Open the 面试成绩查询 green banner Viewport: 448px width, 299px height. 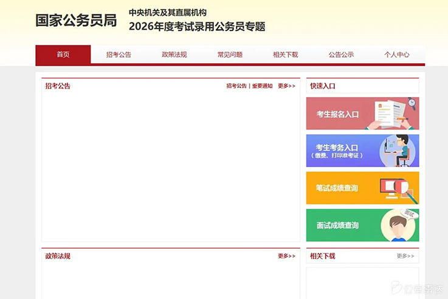pos(337,226)
